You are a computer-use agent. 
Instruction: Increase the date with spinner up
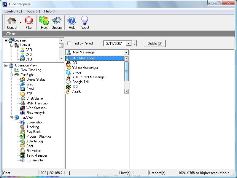(x=134, y=42)
